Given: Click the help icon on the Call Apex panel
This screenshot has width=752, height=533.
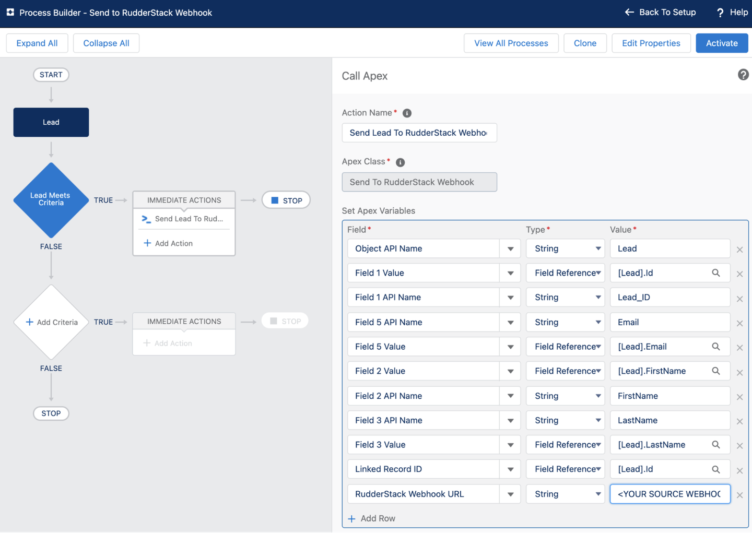Looking at the screenshot, I should coord(743,75).
